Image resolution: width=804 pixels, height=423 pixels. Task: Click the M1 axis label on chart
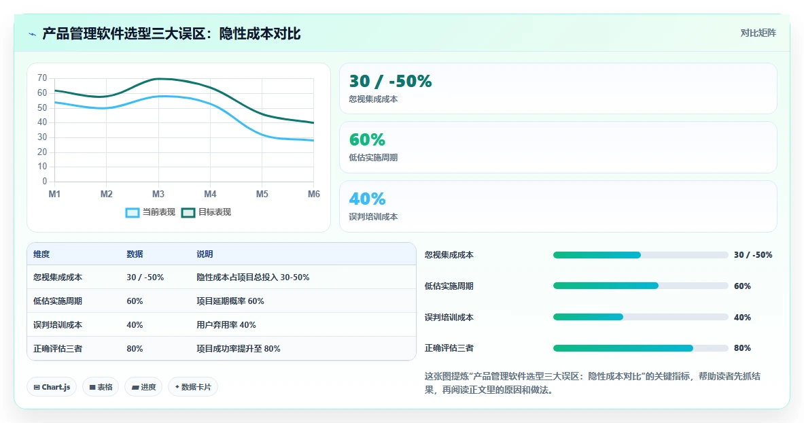pyautogui.click(x=54, y=194)
